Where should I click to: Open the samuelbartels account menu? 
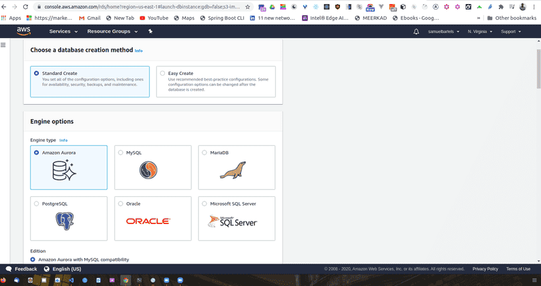444,31
